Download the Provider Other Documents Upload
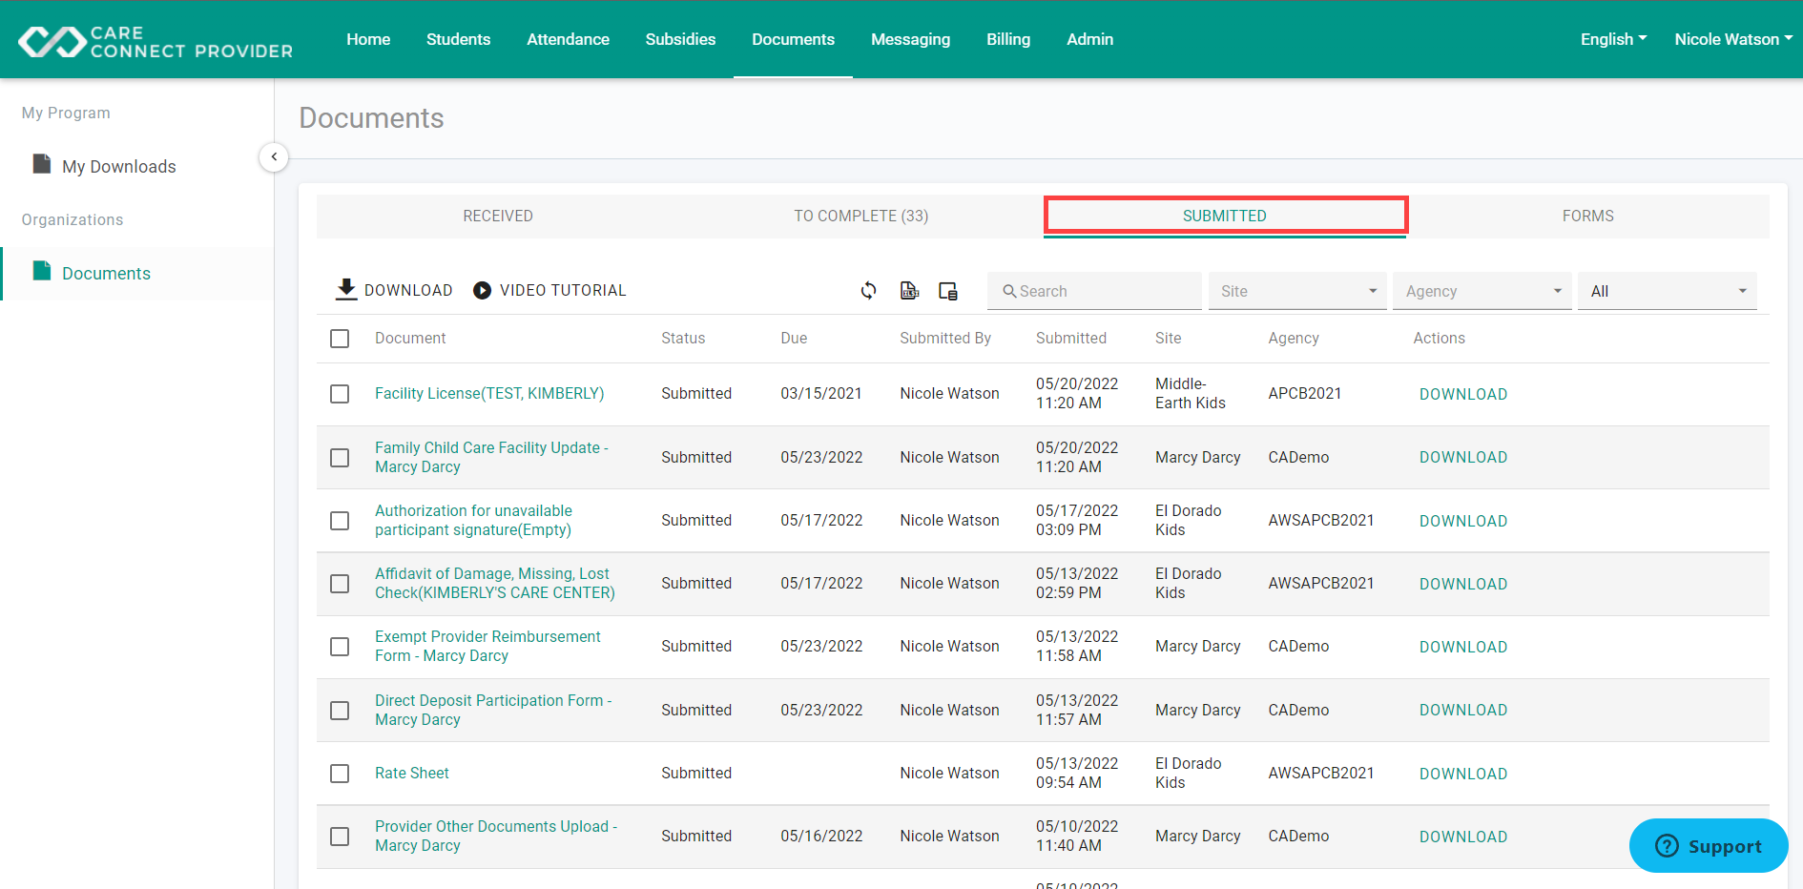Viewport: 1803px width, 889px height. [1463, 837]
